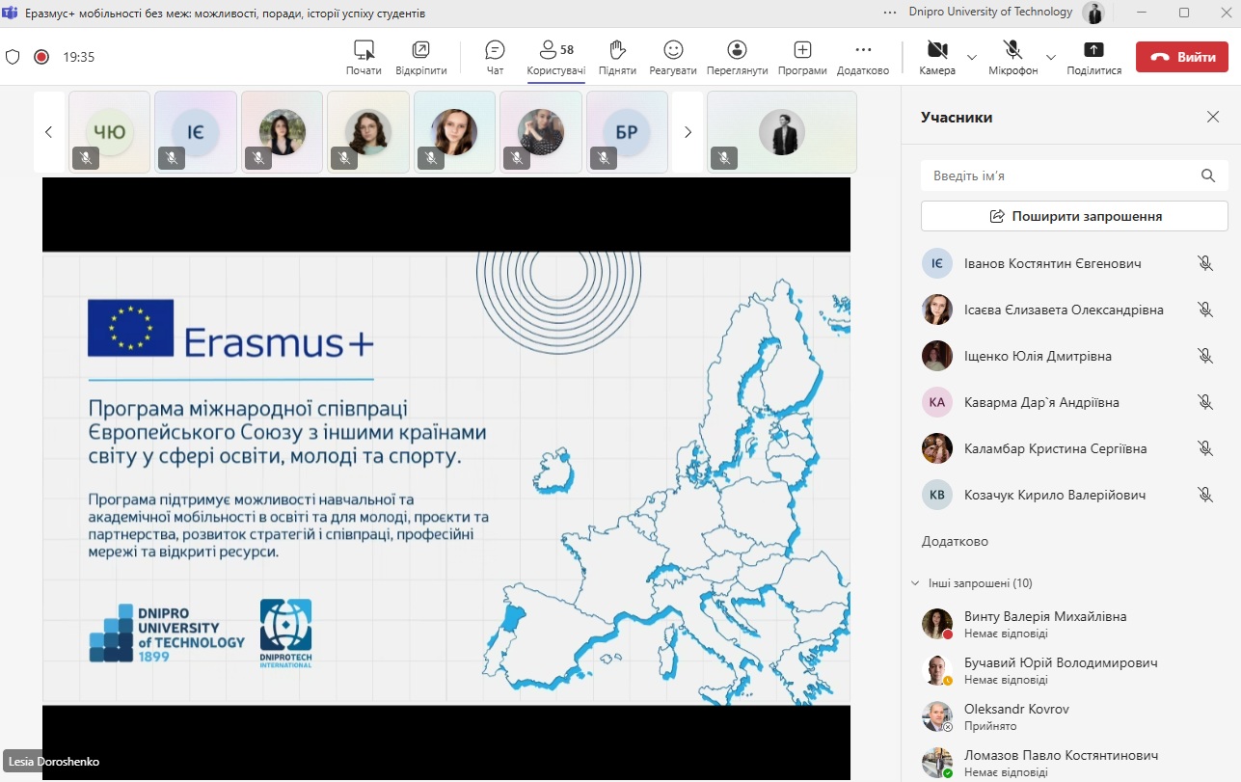Expand microphone options dropdown arrow

[1051, 57]
